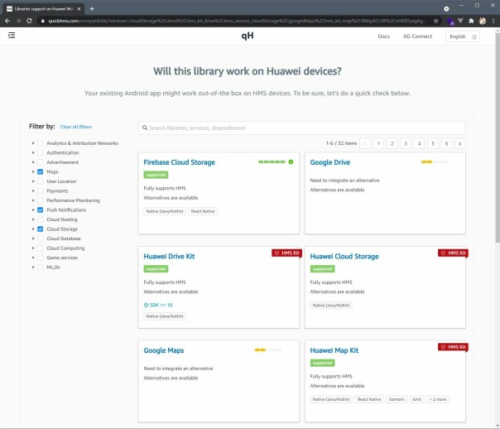Close the Libraries support browser tab
Viewport: 500px width, 429px height.
pyautogui.click(x=79, y=9)
